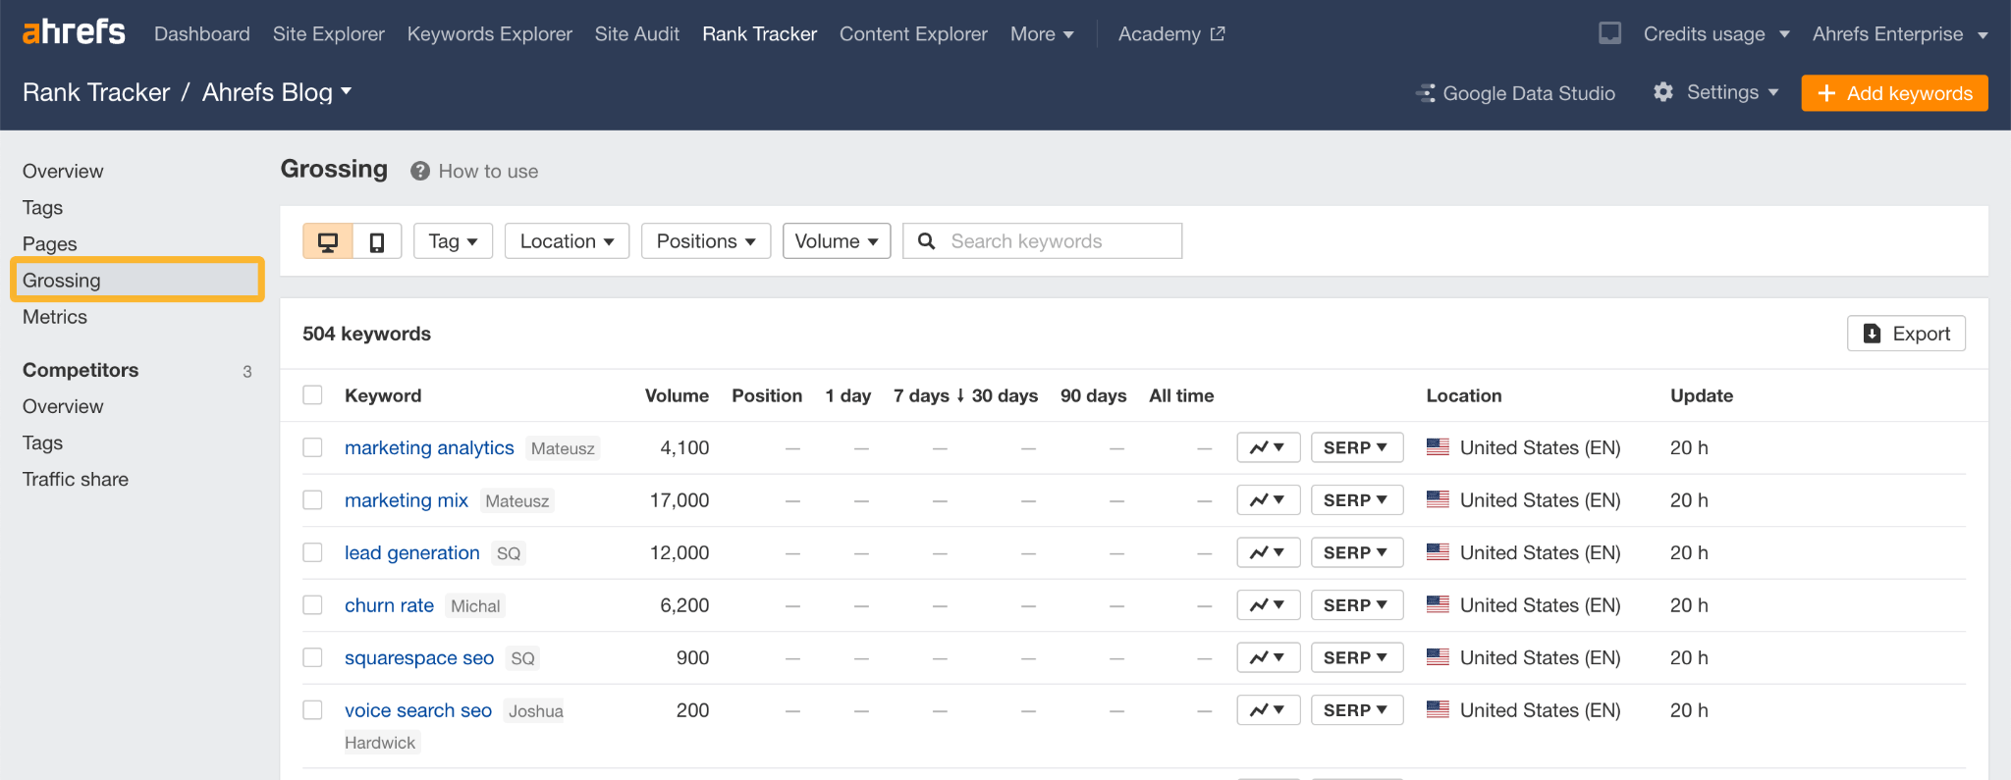The width and height of the screenshot is (2011, 780).
Task: Check the voice search seo row checkbox
Action: [312, 710]
